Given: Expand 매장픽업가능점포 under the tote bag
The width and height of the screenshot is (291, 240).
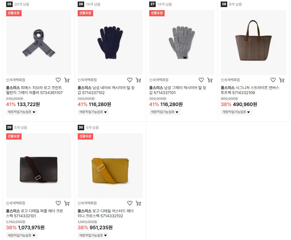Looking at the screenshot, I should (x=236, y=112).
